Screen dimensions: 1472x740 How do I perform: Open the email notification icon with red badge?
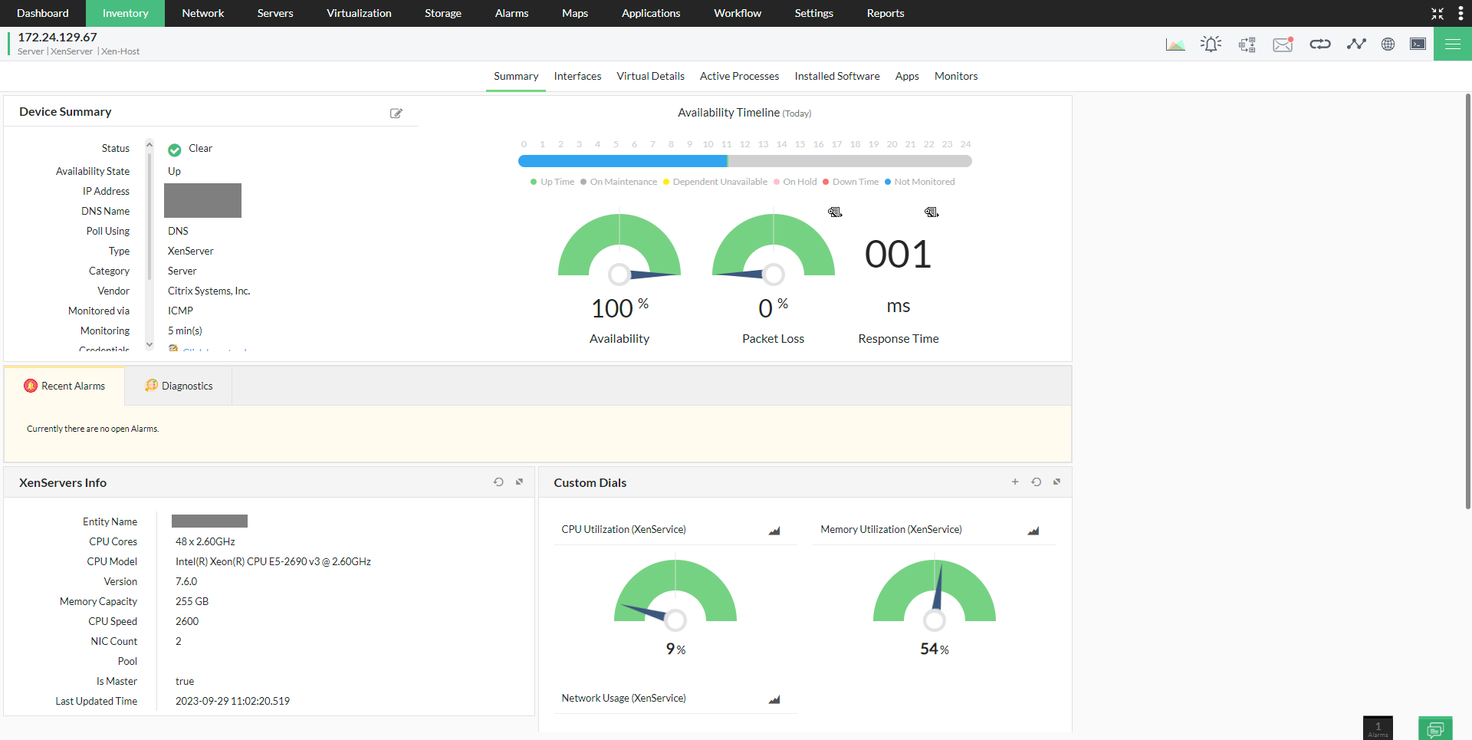[1283, 44]
